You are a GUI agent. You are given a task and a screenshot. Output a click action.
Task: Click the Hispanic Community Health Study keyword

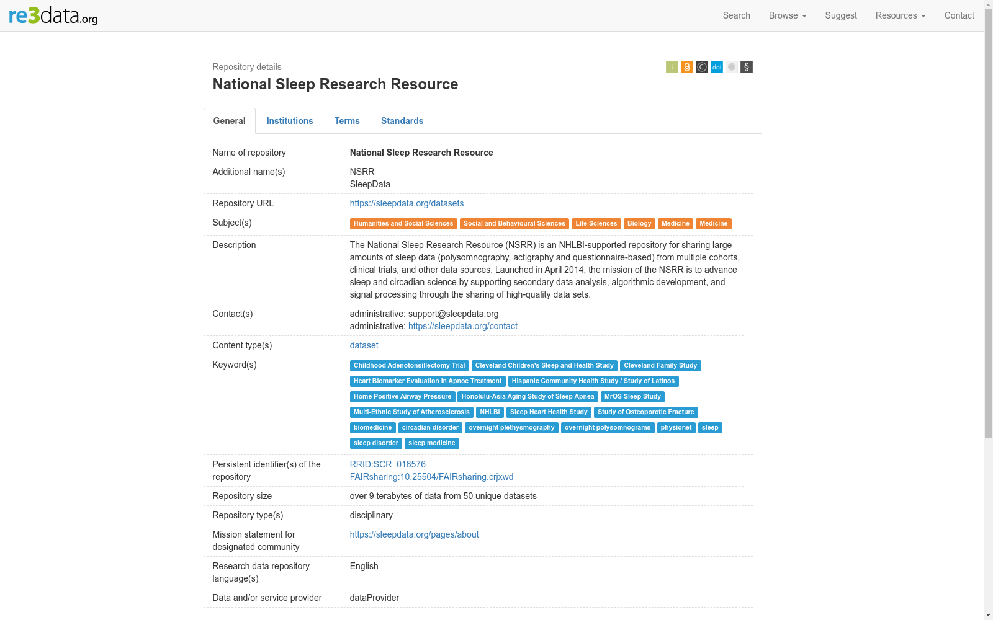593,381
